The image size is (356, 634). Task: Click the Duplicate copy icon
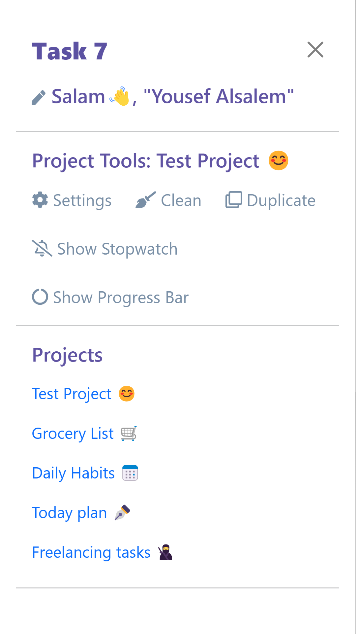tap(234, 200)
